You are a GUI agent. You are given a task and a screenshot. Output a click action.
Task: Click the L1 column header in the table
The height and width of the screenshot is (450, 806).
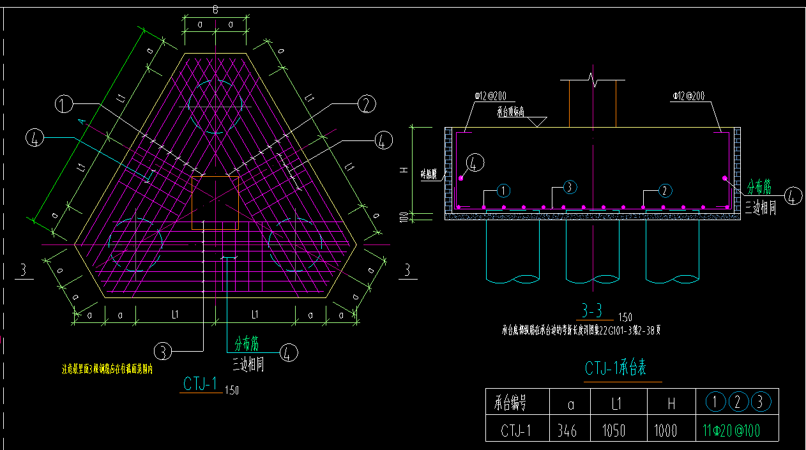click(x=618, y=403)
